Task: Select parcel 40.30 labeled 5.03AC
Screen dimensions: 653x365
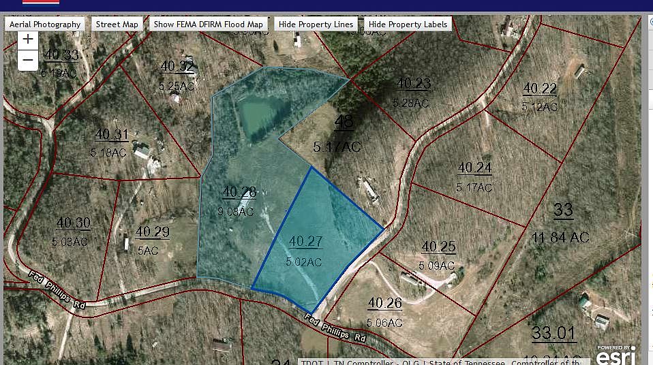Action: coord(73,231)
